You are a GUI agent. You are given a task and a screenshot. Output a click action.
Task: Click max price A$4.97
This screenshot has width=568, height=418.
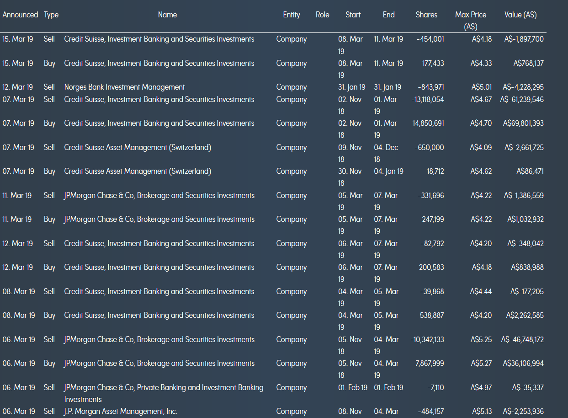point(482,387)
